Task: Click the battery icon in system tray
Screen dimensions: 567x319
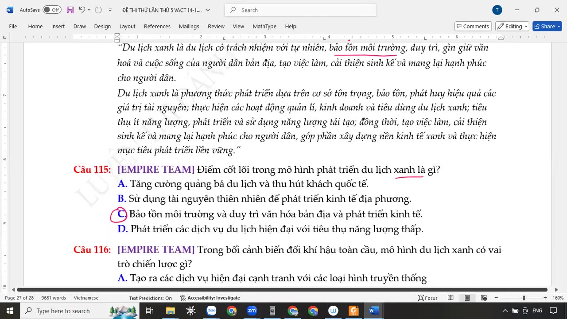Action: point(515,311)
